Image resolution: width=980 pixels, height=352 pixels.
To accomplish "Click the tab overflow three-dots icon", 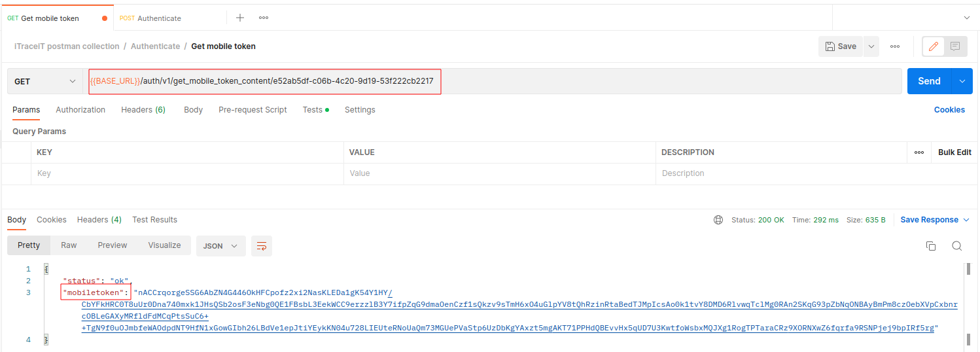I will pyautogui.click(x=264, y=18).
